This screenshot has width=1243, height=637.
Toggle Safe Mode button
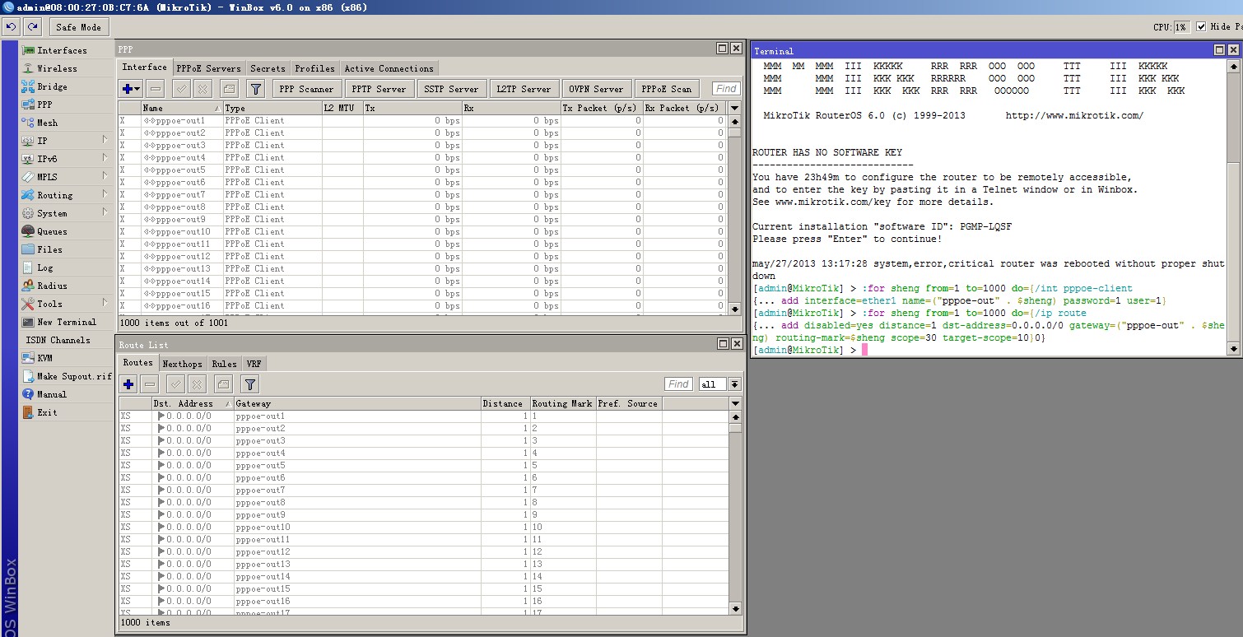78,27
